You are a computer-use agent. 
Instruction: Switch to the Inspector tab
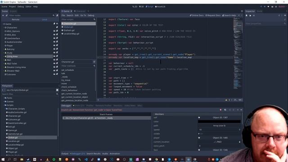250,11
